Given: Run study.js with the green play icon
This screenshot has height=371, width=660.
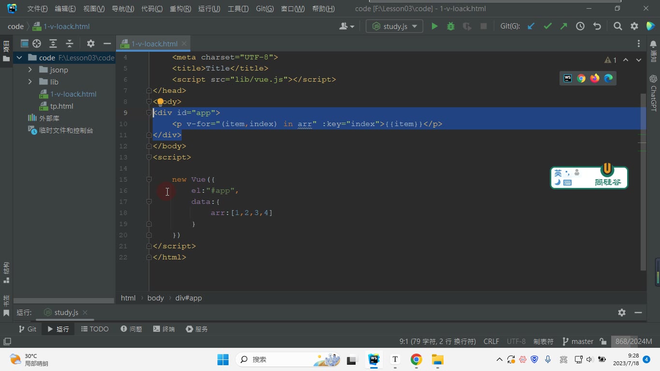Looking at the screenshot, I should [434, 27].
